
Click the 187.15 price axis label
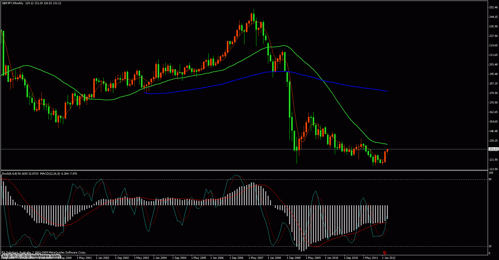coord(493,84)
